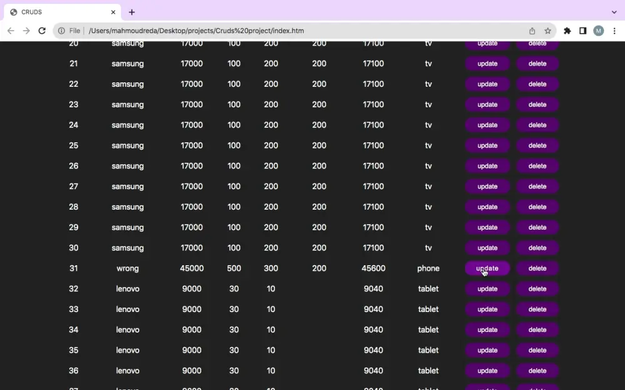Image resolution: width=625 pixels, height=390 pixels.
Task: Update samsung row 25
Action: click(x=487, y=145)
